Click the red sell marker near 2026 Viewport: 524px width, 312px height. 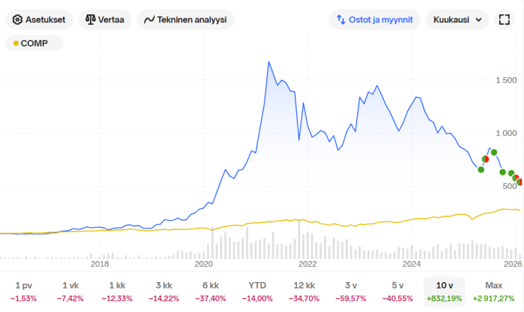(515, 178)
